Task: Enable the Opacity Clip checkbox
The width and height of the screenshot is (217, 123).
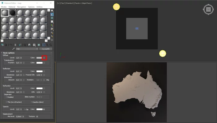Action: coord(24,109)
